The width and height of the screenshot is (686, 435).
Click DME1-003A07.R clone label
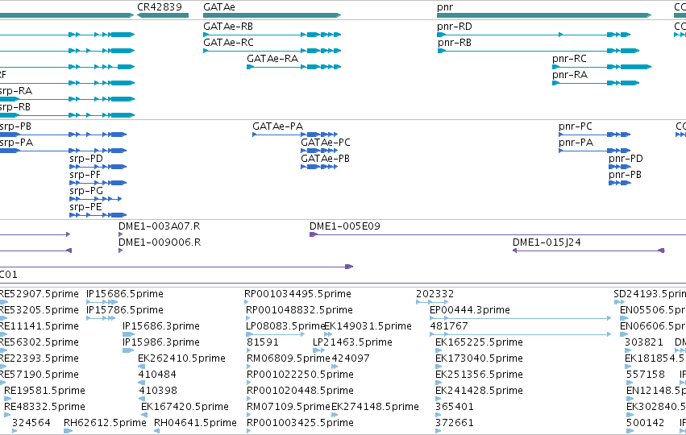pos(160,226)
